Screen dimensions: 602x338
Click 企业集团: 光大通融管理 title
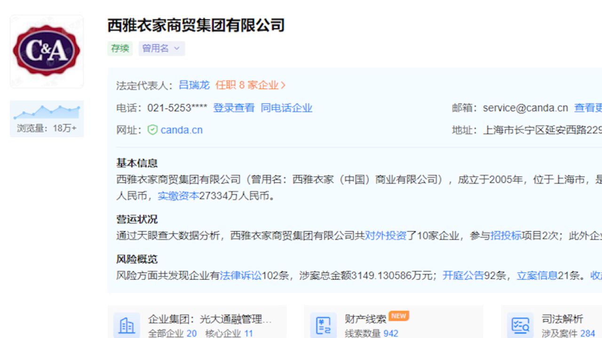click(210, 319)
